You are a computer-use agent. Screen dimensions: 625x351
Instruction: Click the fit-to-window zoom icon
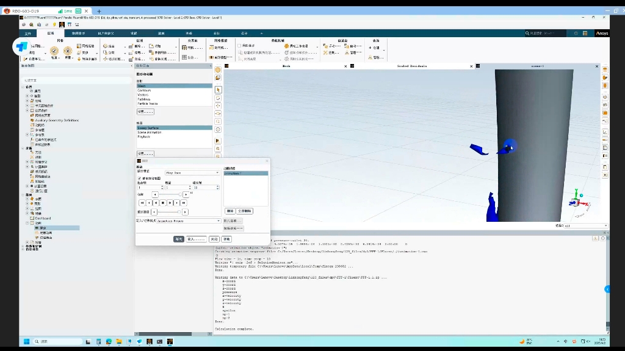click(x=218, y=149)
